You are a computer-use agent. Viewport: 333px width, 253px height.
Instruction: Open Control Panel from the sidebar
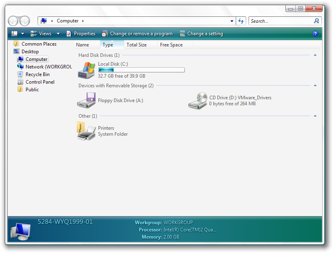pyautogui.click(x=40, y=82)
